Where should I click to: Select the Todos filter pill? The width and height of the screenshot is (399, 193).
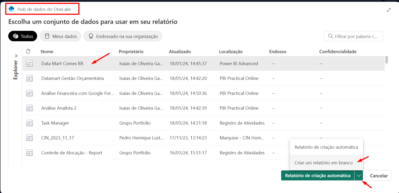coord(23,36)
